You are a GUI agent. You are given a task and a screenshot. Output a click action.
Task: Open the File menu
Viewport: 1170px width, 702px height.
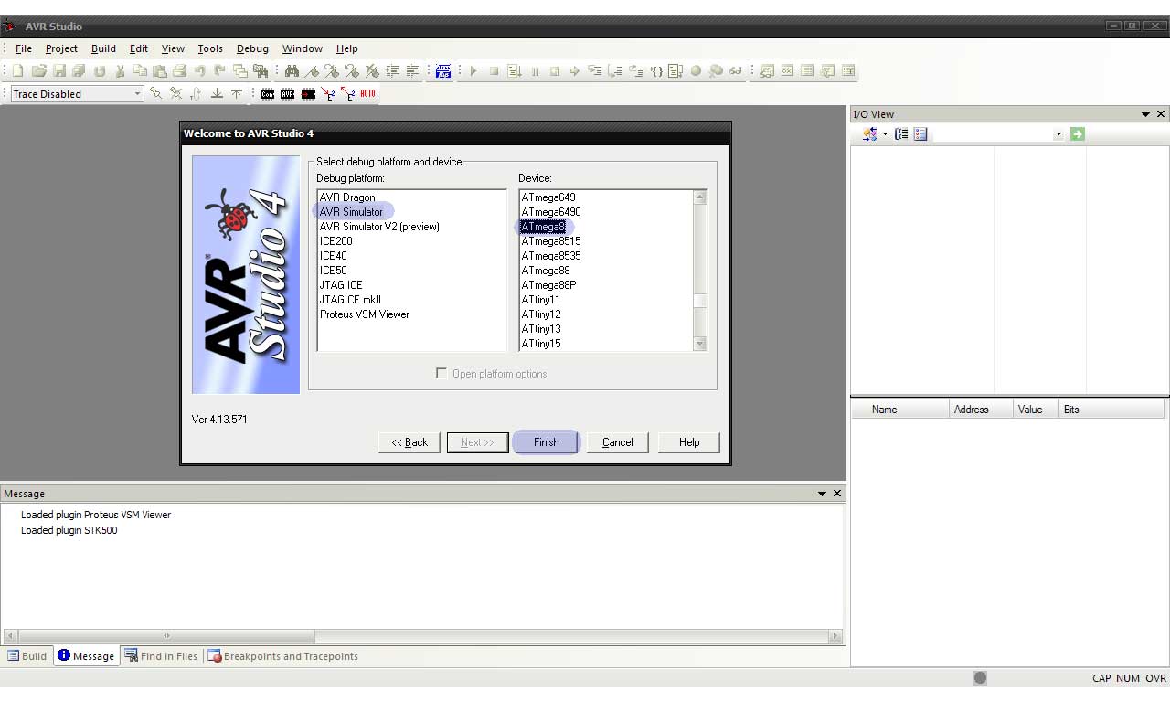coord(24,48)
